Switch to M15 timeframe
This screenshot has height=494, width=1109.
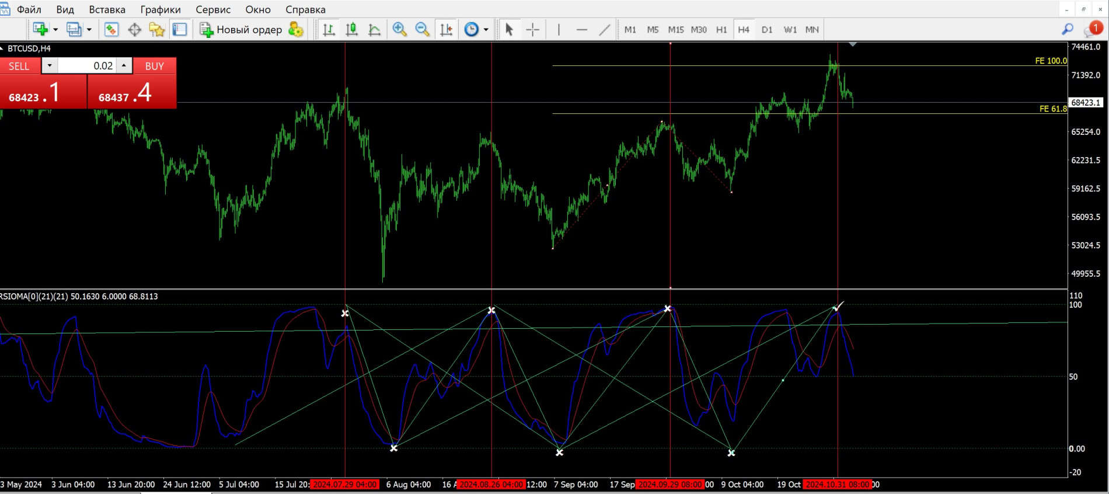coord(676,29)
